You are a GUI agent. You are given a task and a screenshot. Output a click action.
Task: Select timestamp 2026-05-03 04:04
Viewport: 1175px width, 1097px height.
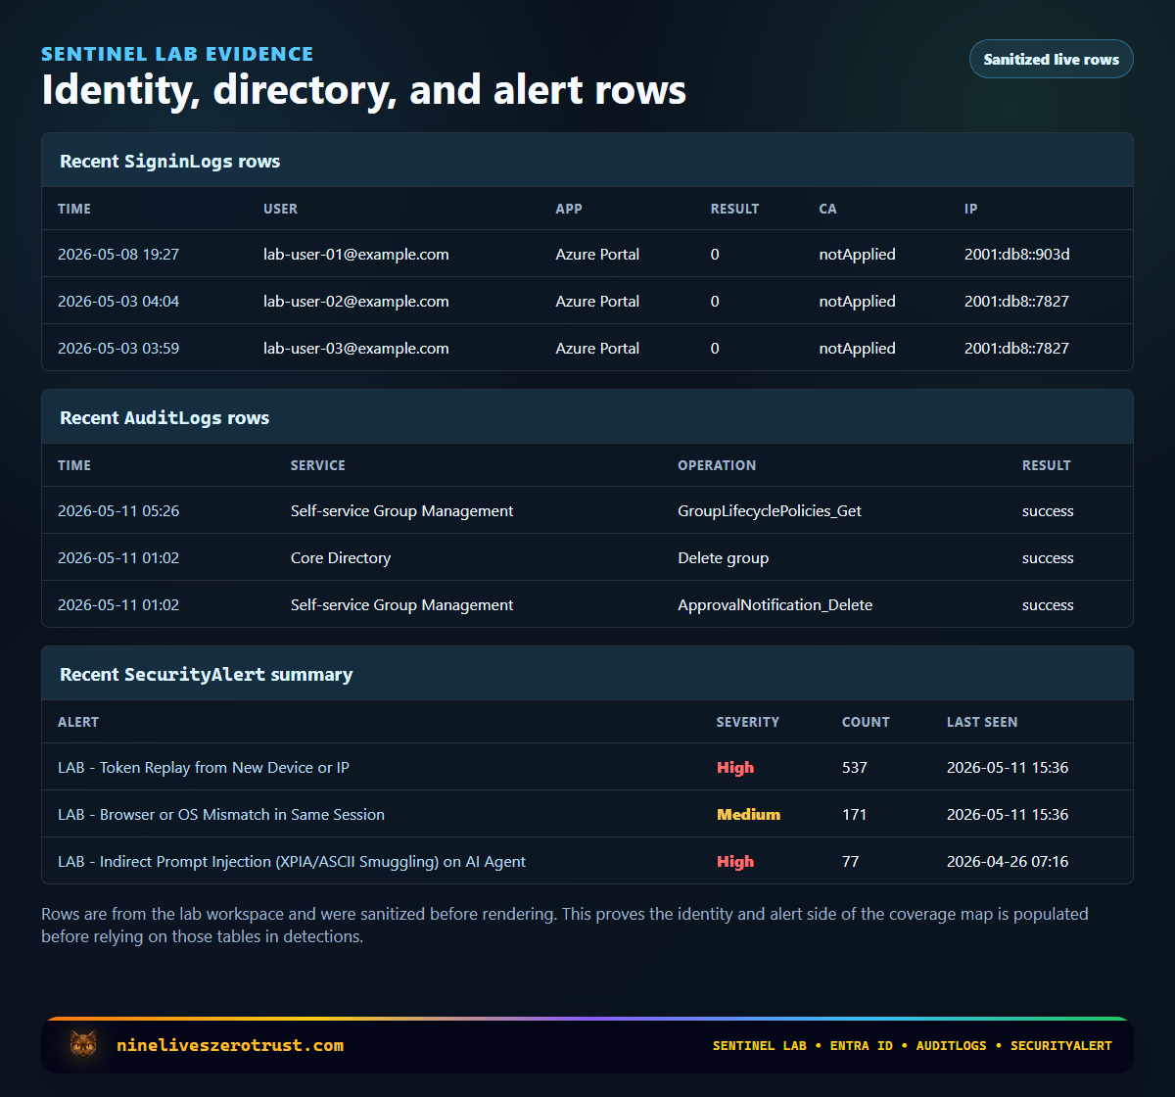coord(118,301)
